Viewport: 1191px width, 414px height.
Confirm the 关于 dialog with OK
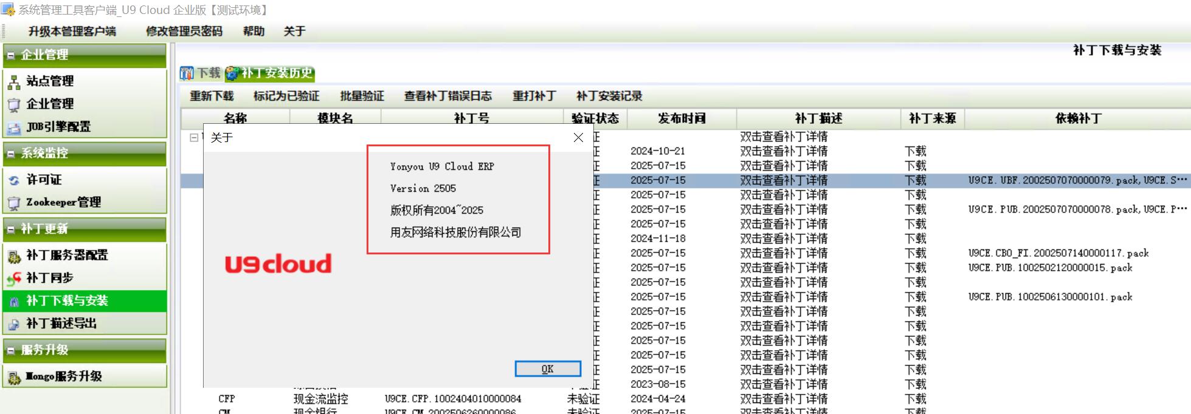[x=548, y=369]
